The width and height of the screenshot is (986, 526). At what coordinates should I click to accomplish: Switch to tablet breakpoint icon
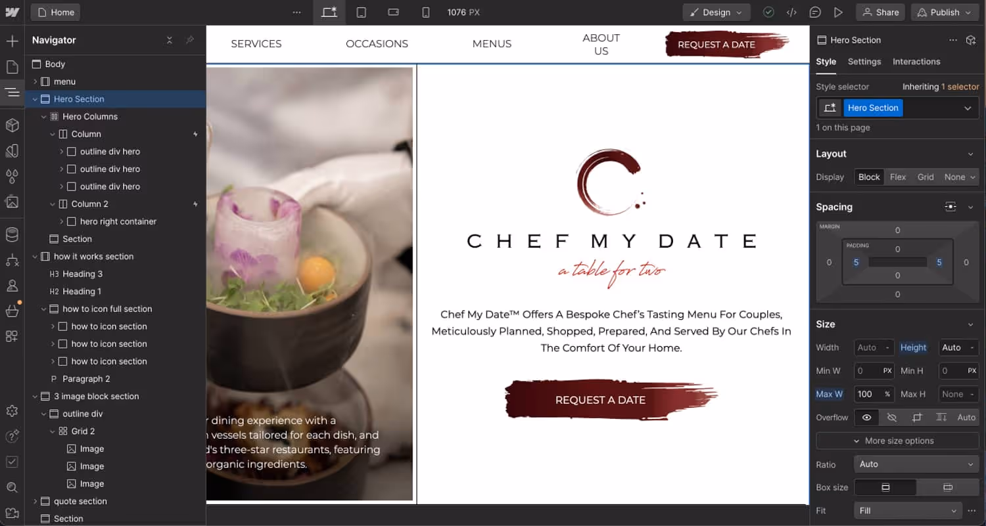point(362,12)
